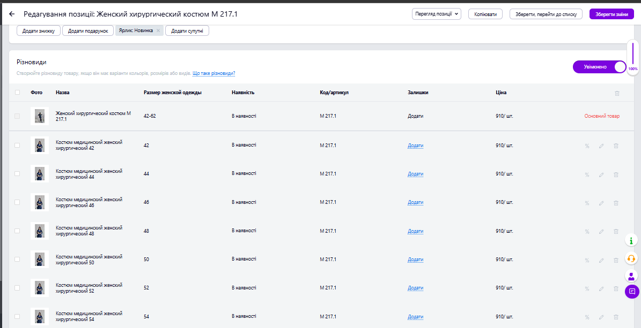Tick checkbox for variant size 42
The width and height of the screenshot is (641, 328).
click(17, 145)
